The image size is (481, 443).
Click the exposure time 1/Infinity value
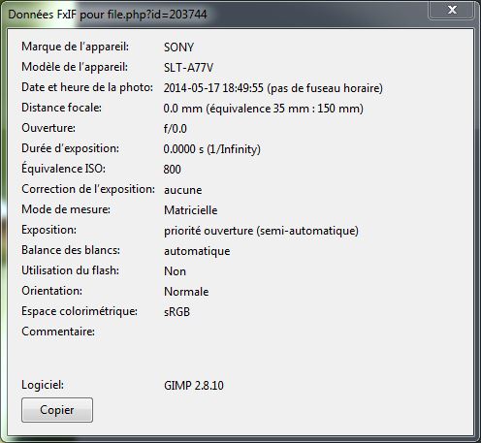click(212, 149)
